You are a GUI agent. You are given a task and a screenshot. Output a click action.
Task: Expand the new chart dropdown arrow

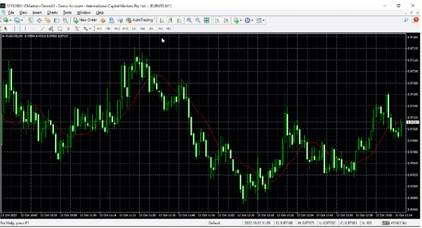[x=11, y=20]
